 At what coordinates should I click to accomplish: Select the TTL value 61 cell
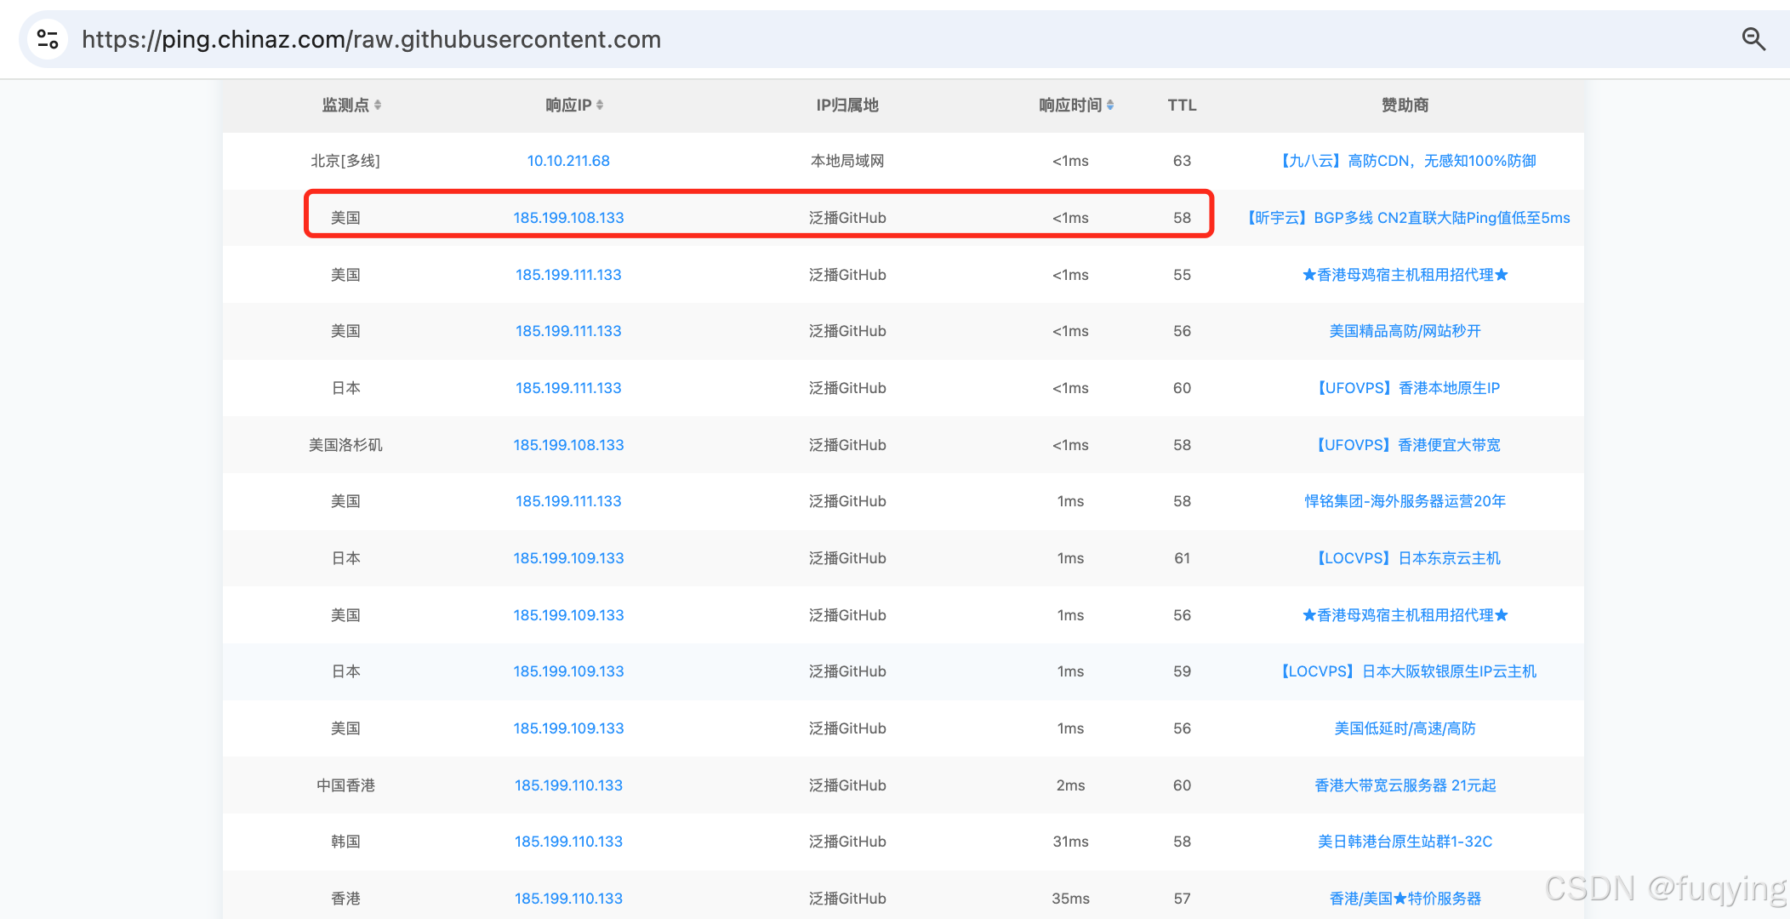pos(1182,558)
